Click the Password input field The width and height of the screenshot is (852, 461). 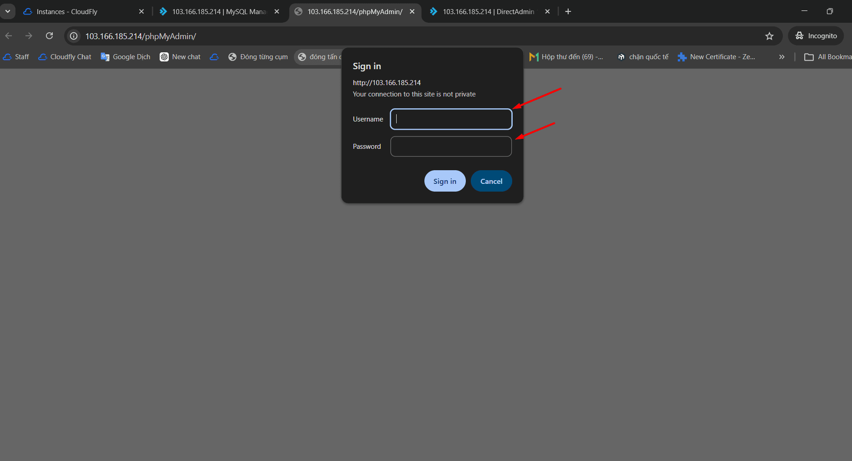point(451,147)
